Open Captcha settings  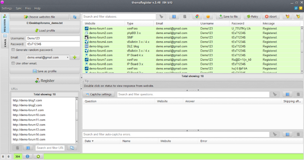pos(99,94)
